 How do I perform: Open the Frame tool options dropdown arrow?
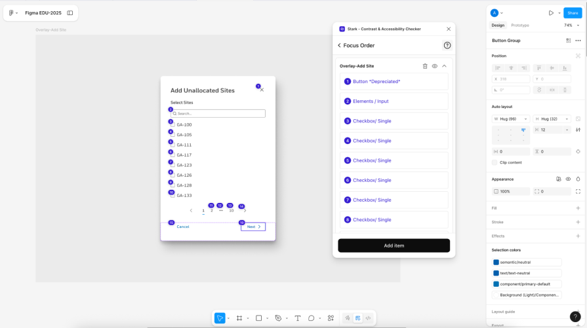(248, 318)
